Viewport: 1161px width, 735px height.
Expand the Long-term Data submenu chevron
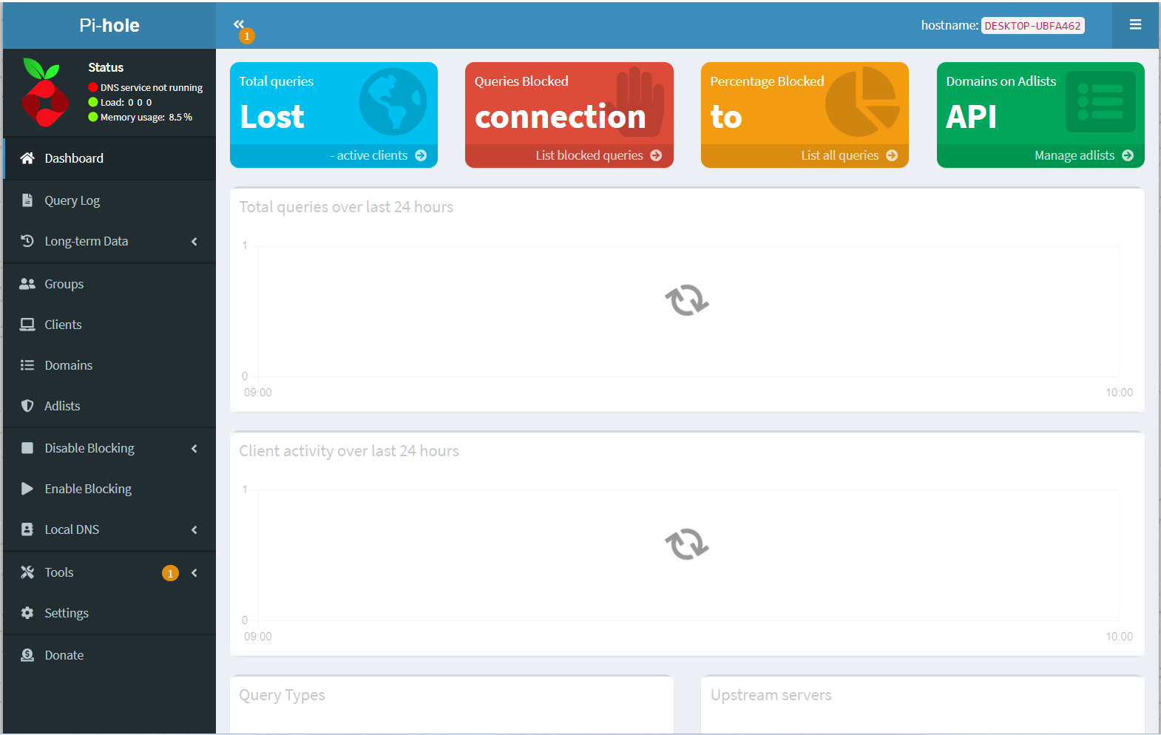coord(194,242)
